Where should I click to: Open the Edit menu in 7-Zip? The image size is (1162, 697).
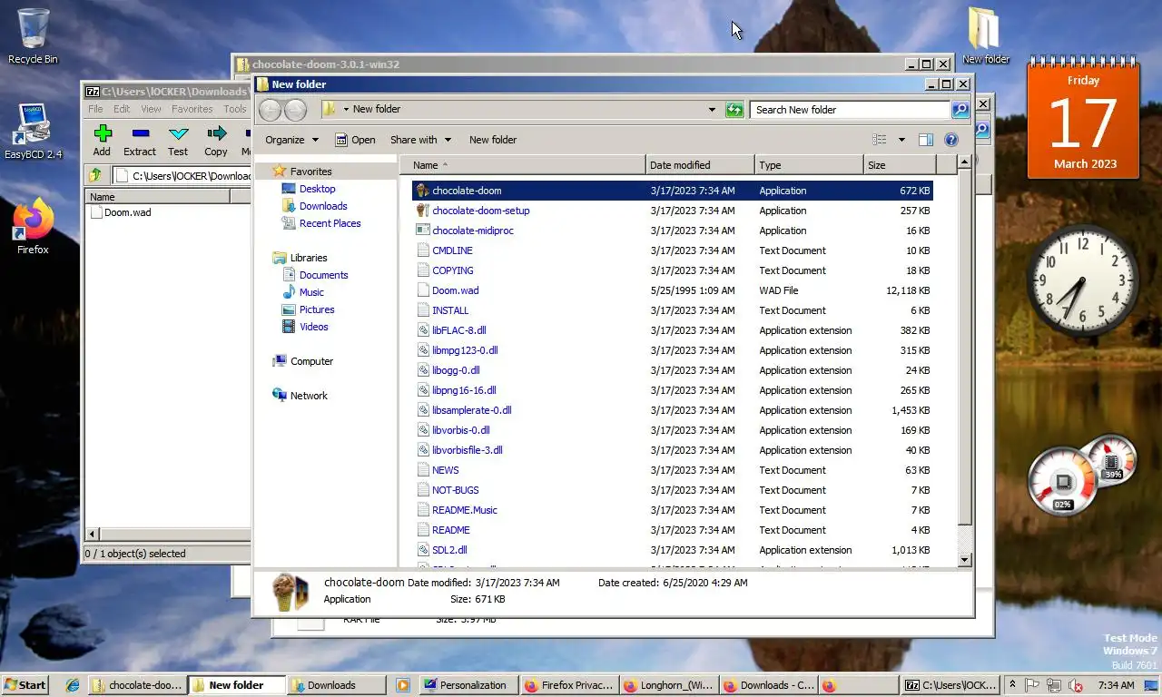(x=122, y=109)
